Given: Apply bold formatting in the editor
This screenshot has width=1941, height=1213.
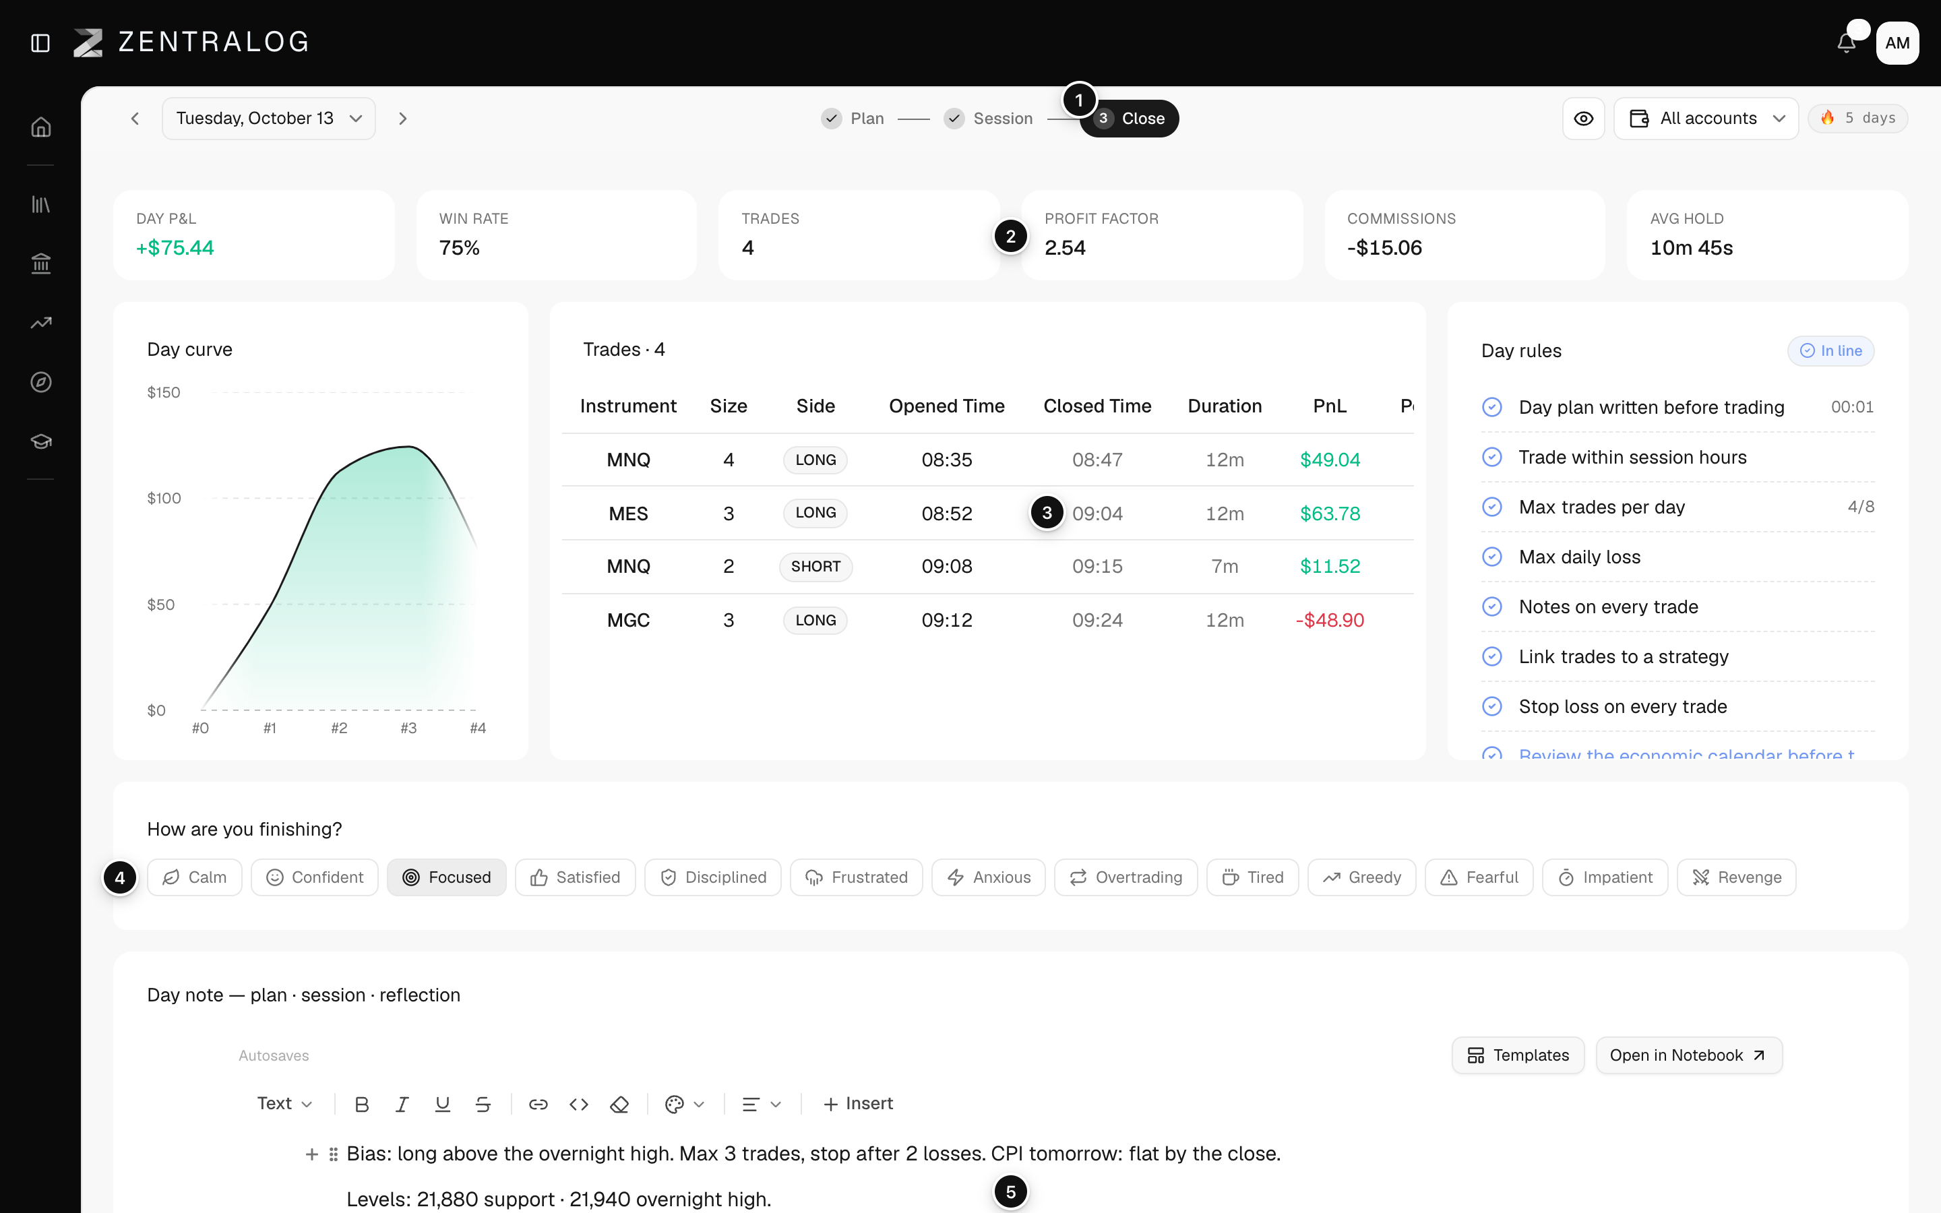Looking at the screenshot, I should [362, 1104].
